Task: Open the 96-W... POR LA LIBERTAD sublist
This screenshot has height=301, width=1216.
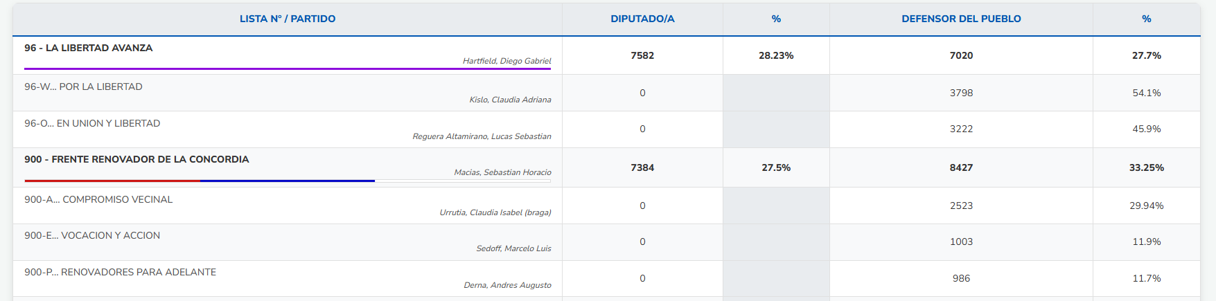Action: point(83,86)
